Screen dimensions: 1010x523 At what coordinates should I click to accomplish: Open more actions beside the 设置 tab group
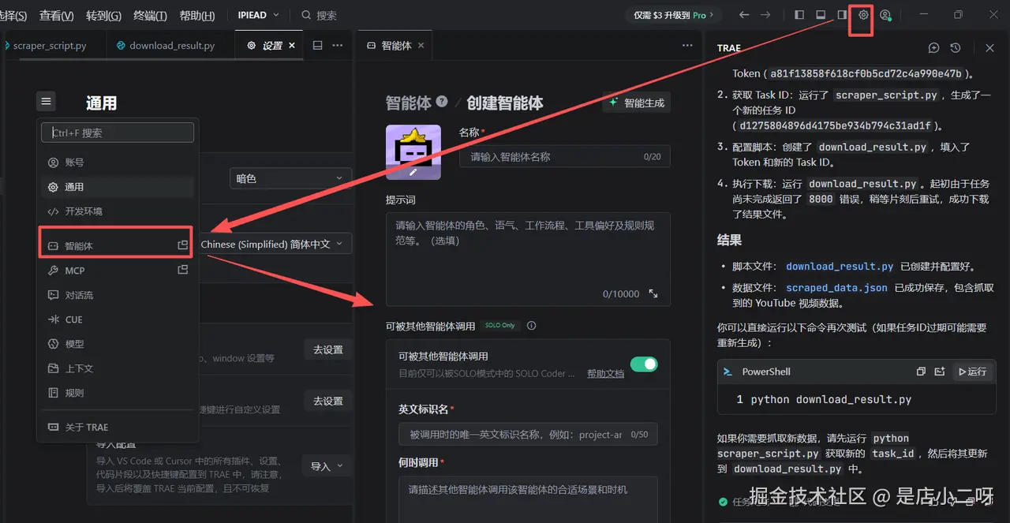338,46
